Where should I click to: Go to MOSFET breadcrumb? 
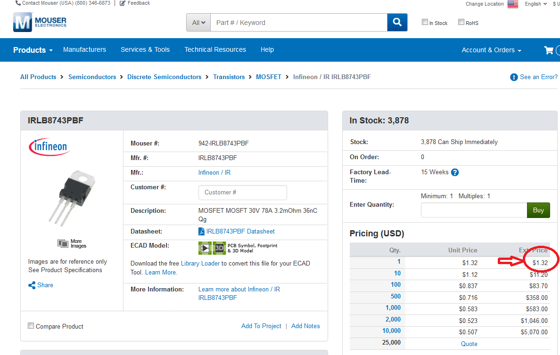point(269,77)
